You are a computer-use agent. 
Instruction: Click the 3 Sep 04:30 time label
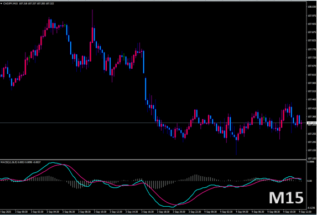tap(53, 212)
